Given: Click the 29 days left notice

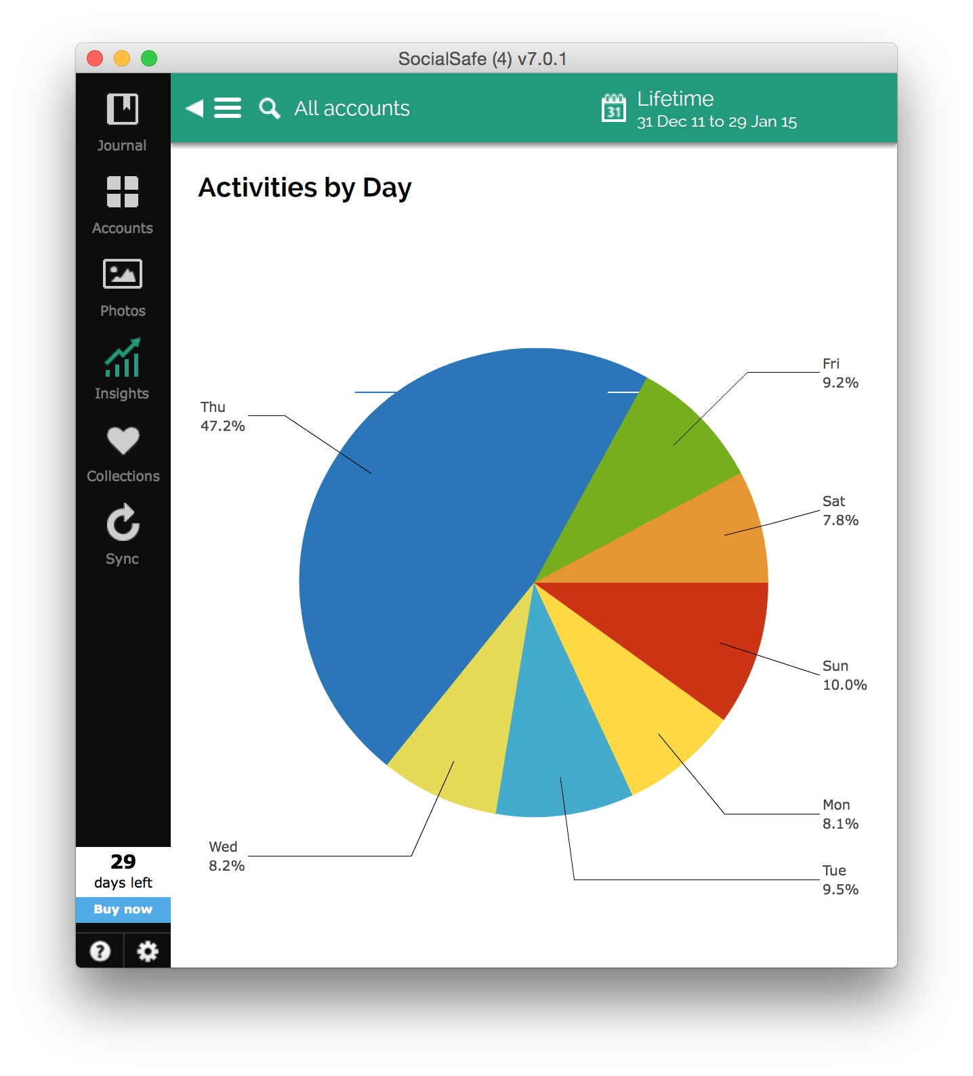Looking at the screenshot, I should point(123,871).
